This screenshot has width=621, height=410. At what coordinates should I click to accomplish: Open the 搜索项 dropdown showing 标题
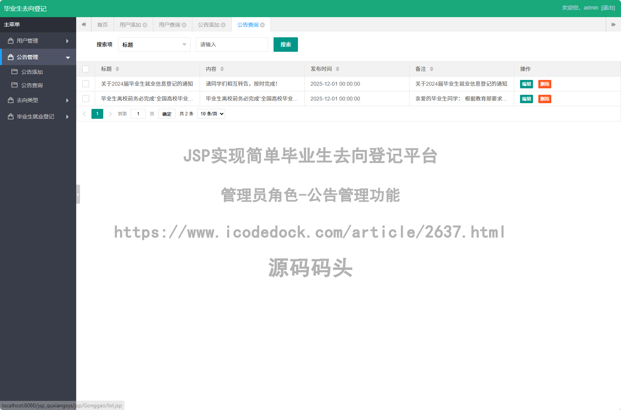[154, 45]
